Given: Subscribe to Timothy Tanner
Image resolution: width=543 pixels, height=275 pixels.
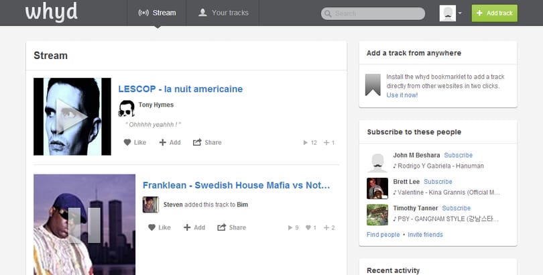Looking at the screenshot, I should click(x=456, y=208).
